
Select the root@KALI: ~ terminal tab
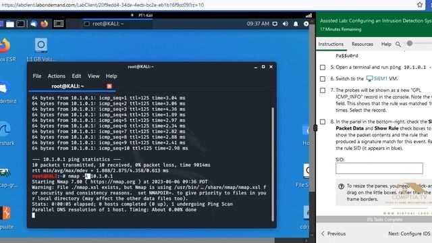tap(67, 86)
